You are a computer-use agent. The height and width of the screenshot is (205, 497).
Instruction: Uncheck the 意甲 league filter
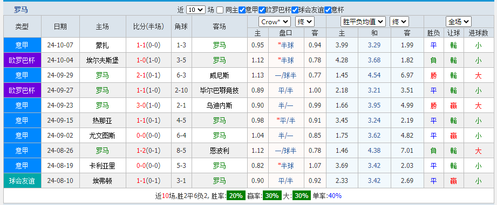click(x=242, y=10)
